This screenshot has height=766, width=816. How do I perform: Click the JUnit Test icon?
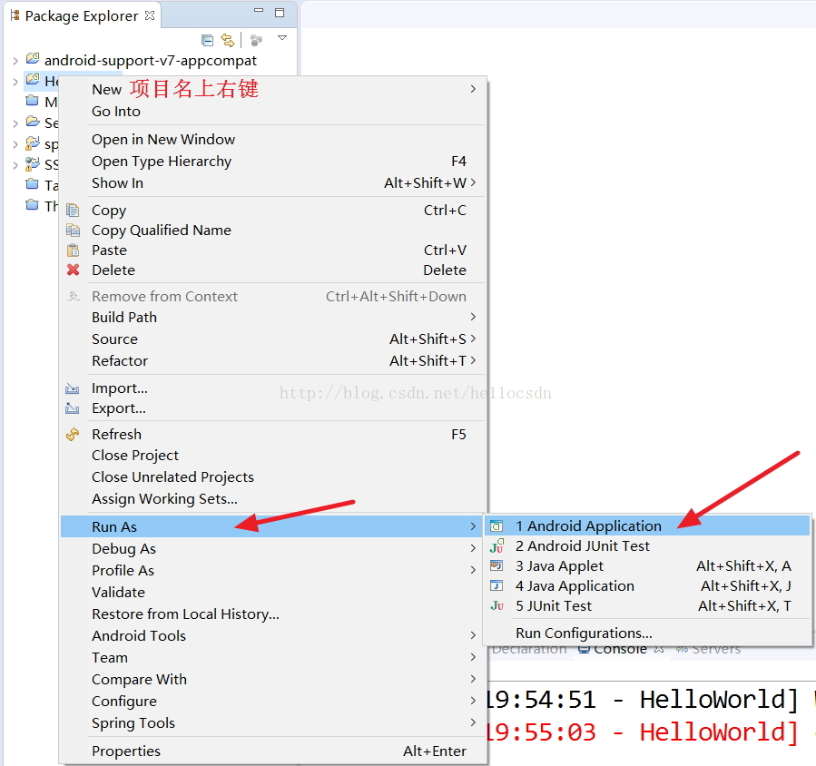click(x=497, y=605)
